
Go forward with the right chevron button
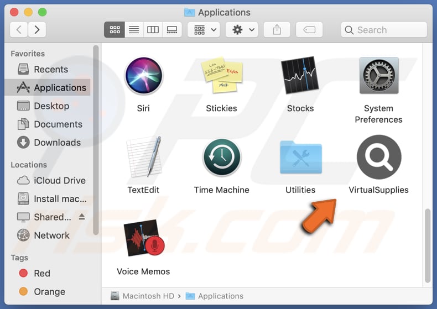pyautogui.click(x=37, y=29)
